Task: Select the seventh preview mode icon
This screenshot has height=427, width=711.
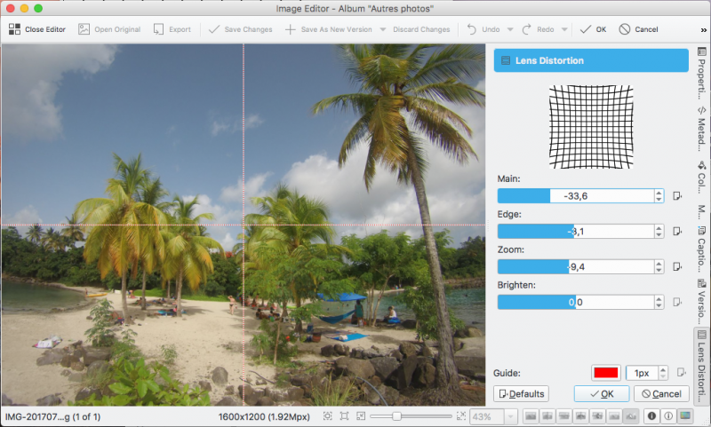Action: pyautogui.click(x=631, y=416)
